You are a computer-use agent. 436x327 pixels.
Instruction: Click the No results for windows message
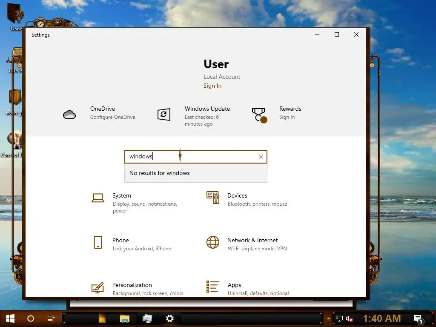(x=160, y=173)
